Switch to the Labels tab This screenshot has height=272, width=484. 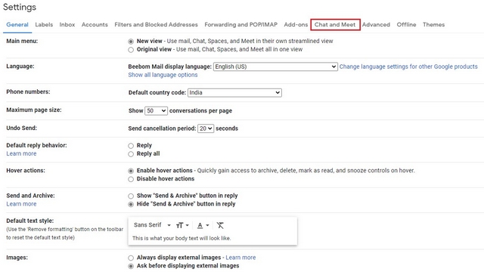[44, 25]
